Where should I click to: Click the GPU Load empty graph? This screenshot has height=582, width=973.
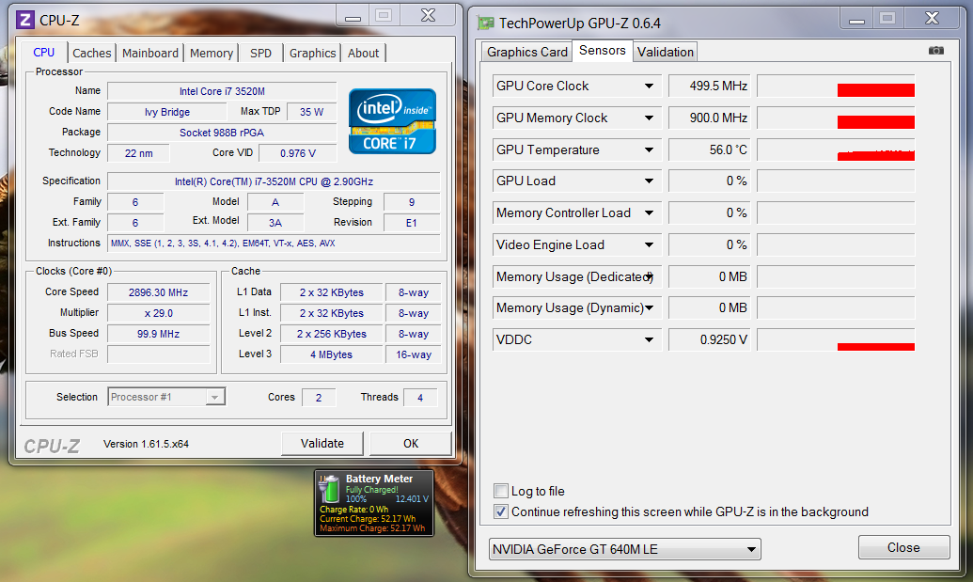pos(836,181)
